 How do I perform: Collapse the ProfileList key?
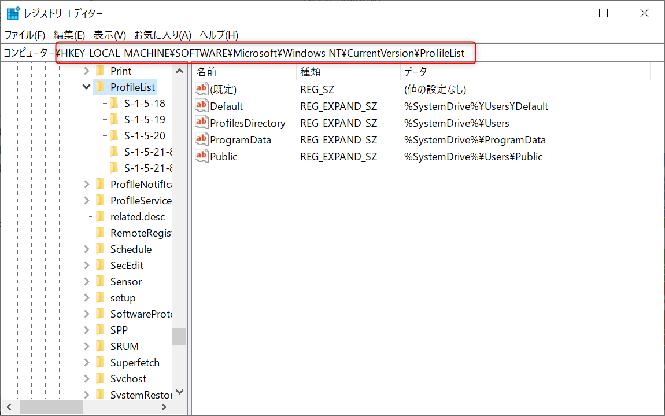tap(86, 87)
